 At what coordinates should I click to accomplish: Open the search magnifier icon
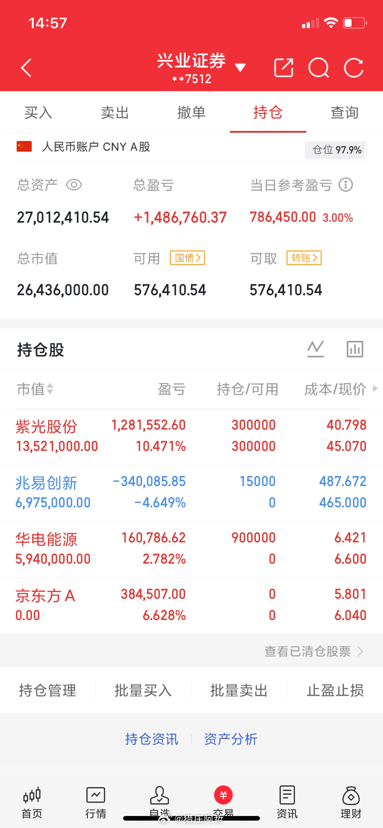coord(319,68)
